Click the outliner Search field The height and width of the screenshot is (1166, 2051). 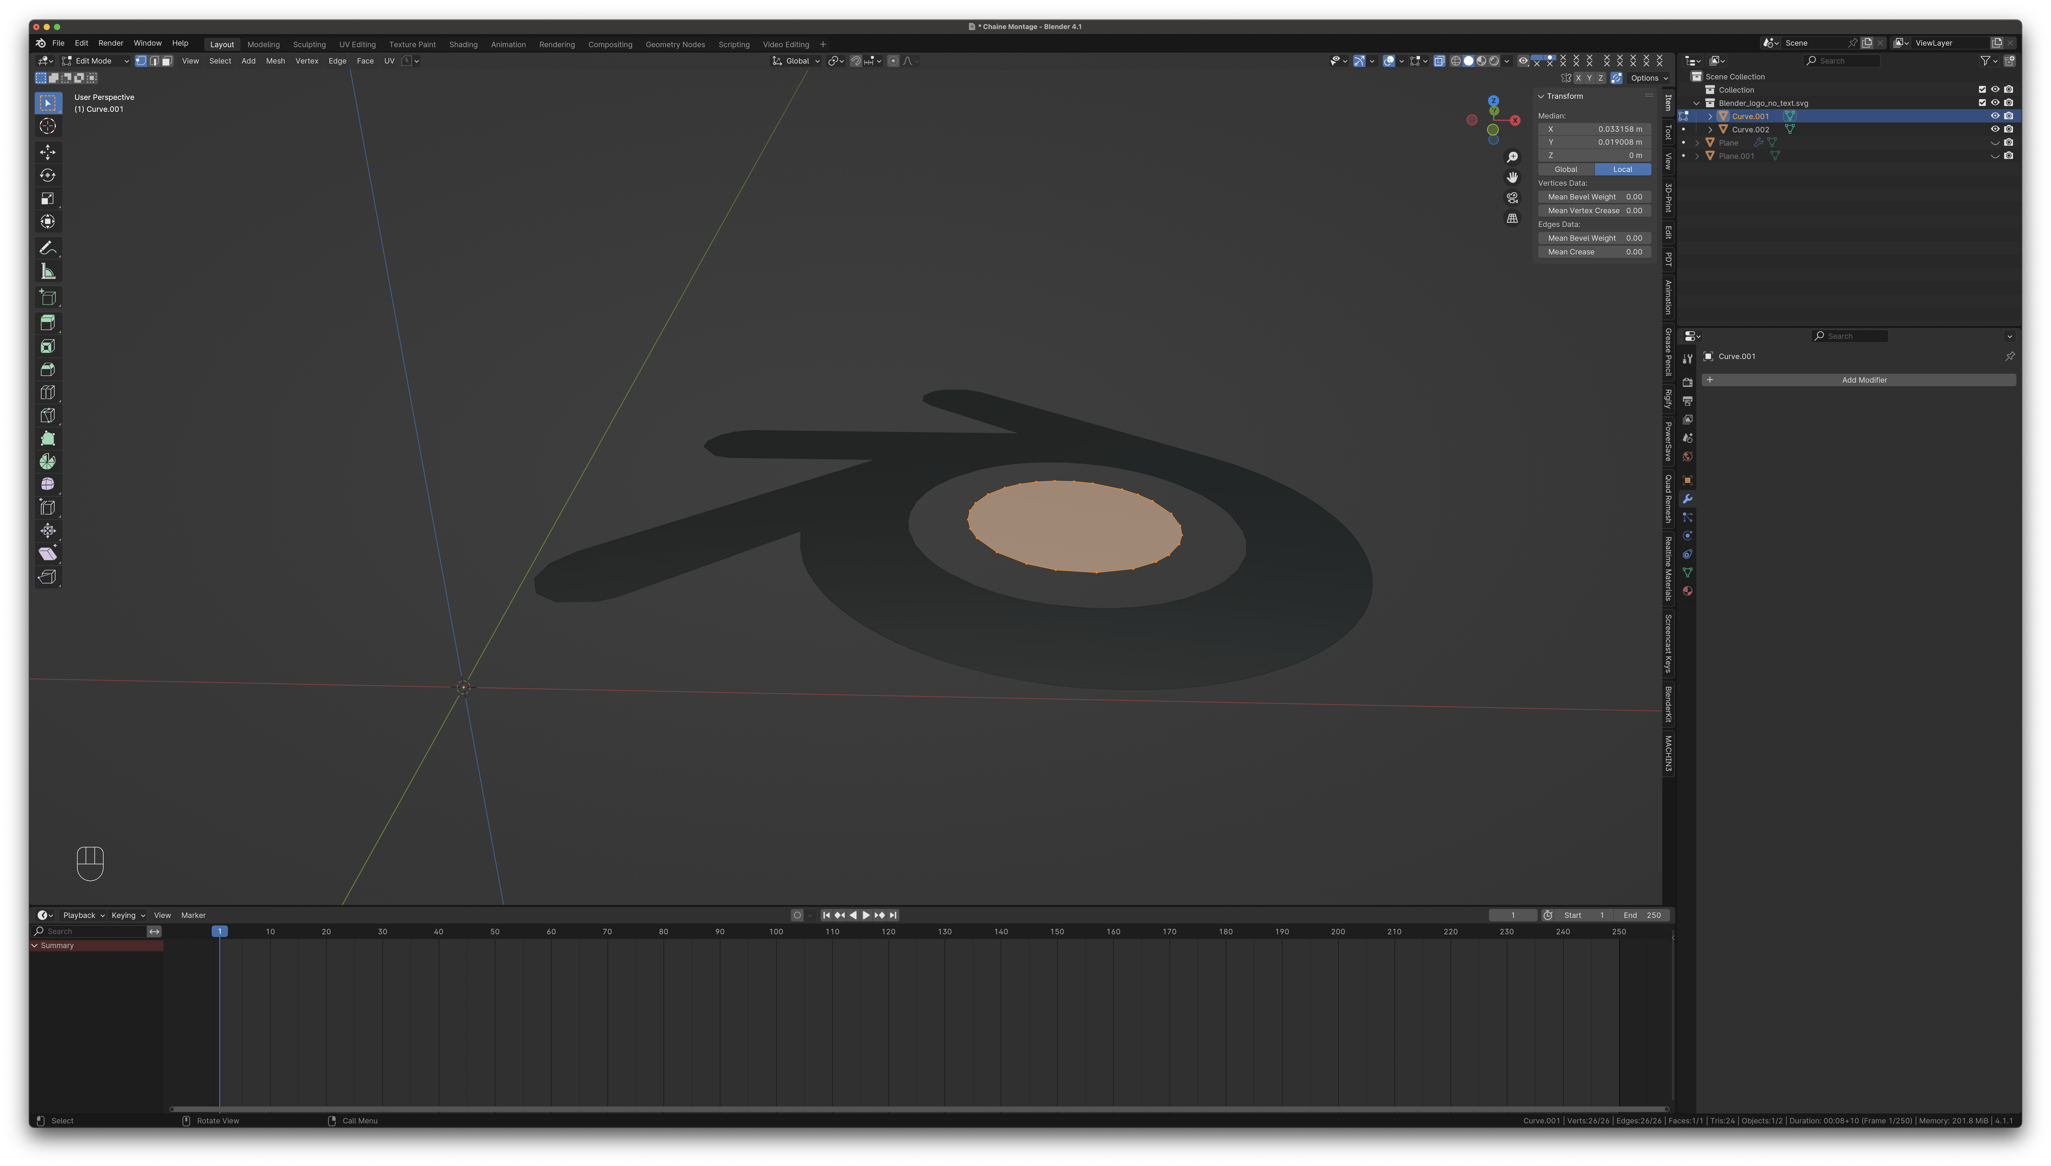(1841, 61)
